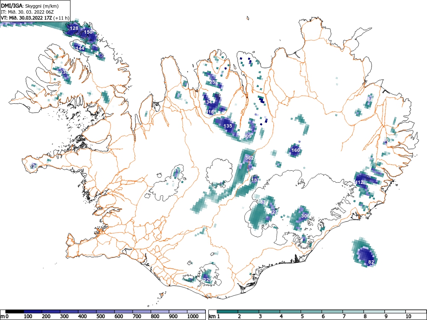Screen dimensions: 427x320
Task: Click the '183' visibility value
Action: click(x=255, y=180)
